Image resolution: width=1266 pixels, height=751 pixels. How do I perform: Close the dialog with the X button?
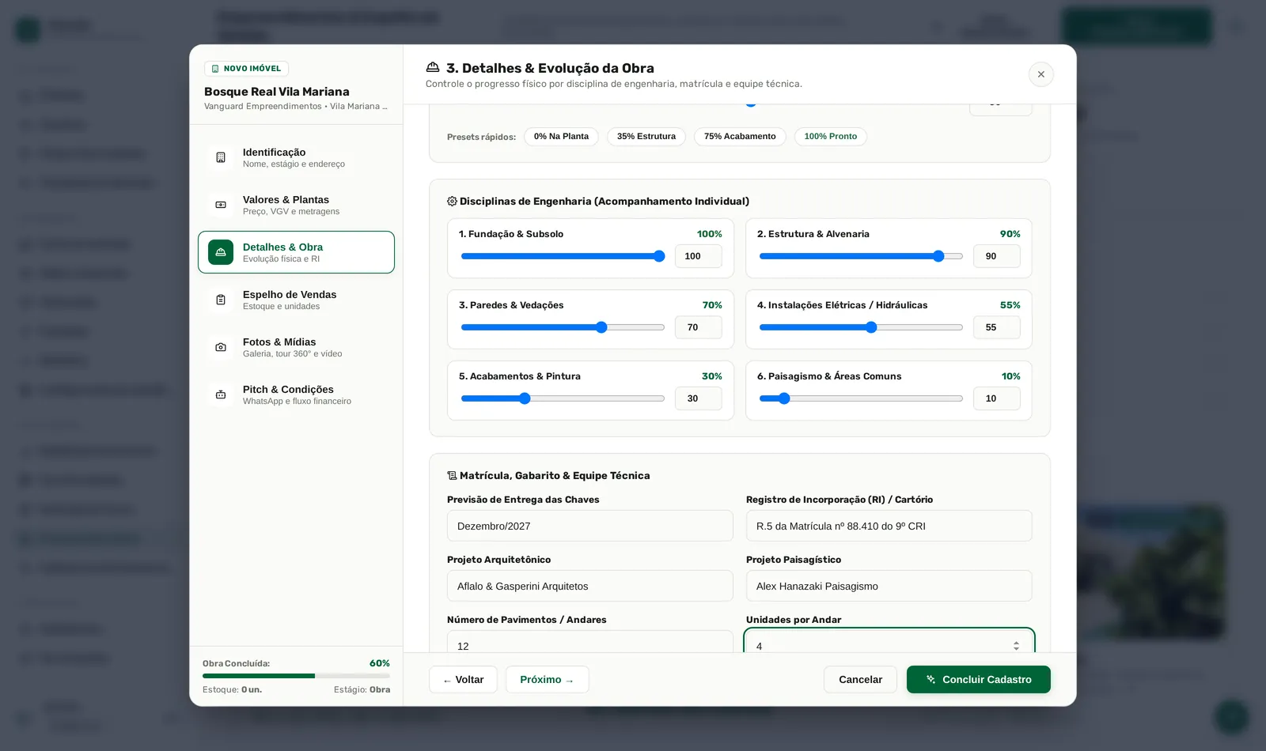(x=1040, y=74)
